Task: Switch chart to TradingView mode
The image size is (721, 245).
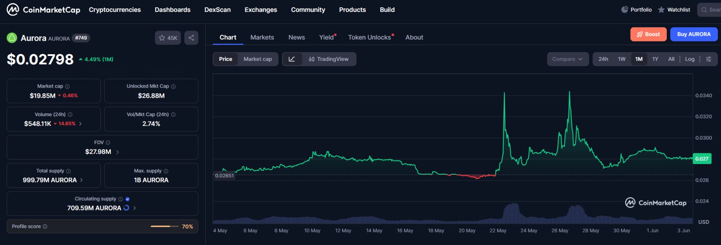Action: [x=329, y=59]
